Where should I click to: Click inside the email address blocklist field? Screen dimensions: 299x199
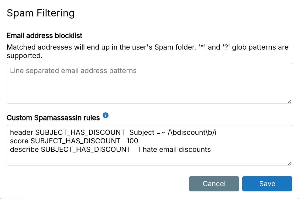coord(149,82)
